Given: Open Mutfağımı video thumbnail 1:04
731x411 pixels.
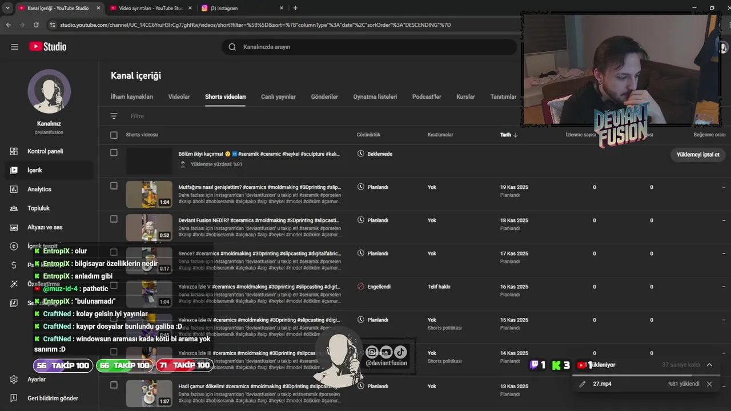Looking at the screenshot, I should [149, 194].
